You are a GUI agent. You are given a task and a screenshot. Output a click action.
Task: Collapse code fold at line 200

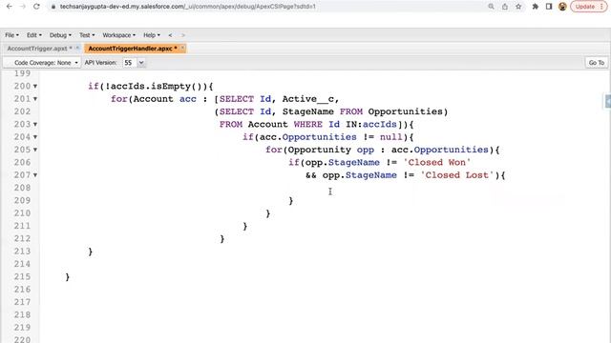pyautogui.click(x=35, y=87)
